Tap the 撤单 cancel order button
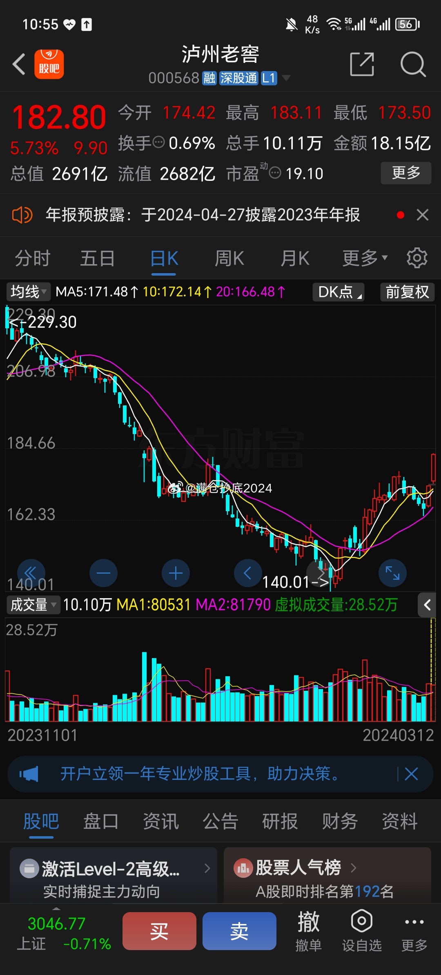Screen dimensions: 441x975 pos(308,931)
